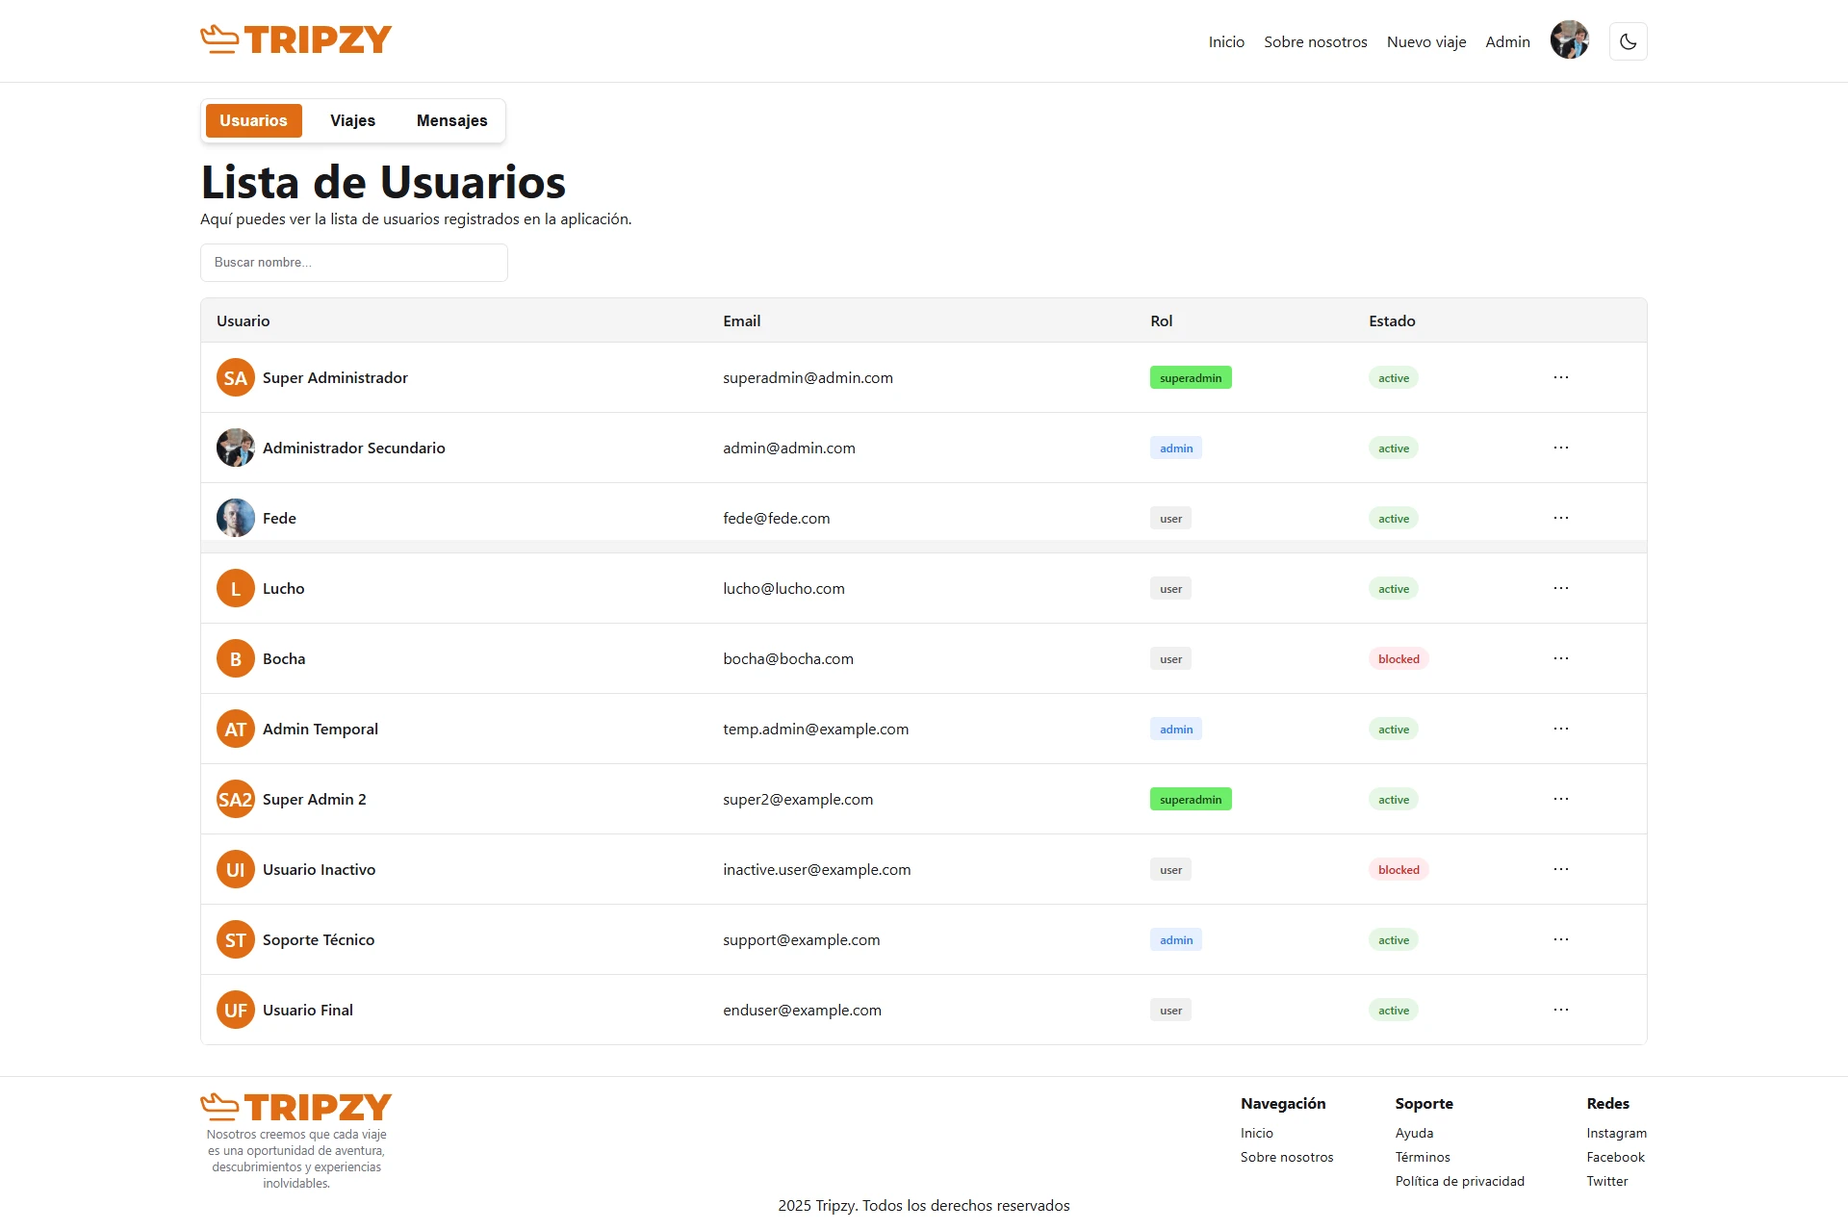Click Fede's profile picture in the table

235,518
